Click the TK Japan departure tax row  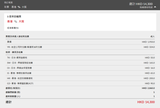tap(80, 58)
